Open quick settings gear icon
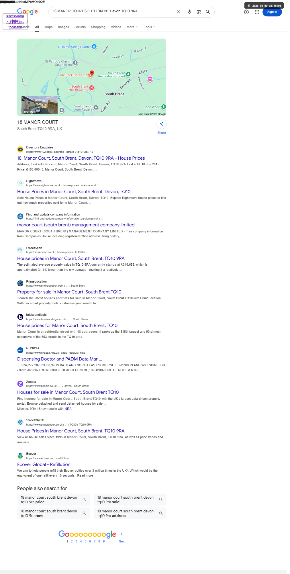This screenshot has width=290, height=574. pos(246,12)
